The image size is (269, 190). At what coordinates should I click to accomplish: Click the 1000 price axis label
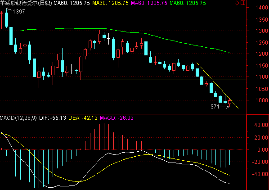pos(262,100)
